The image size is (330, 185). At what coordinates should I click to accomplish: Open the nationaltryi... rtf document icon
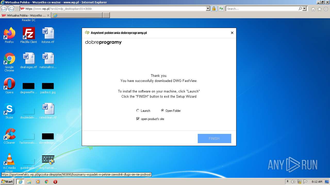pyautogui.click(x=48, y=61)
